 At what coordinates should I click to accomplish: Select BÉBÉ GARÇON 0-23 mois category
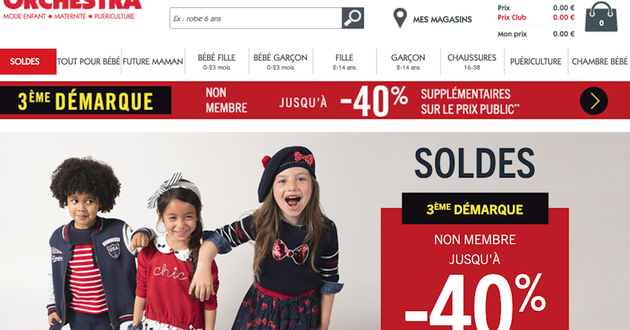click(x=280, y=62)
